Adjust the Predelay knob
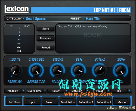136x111 pixels. (15, 70)
